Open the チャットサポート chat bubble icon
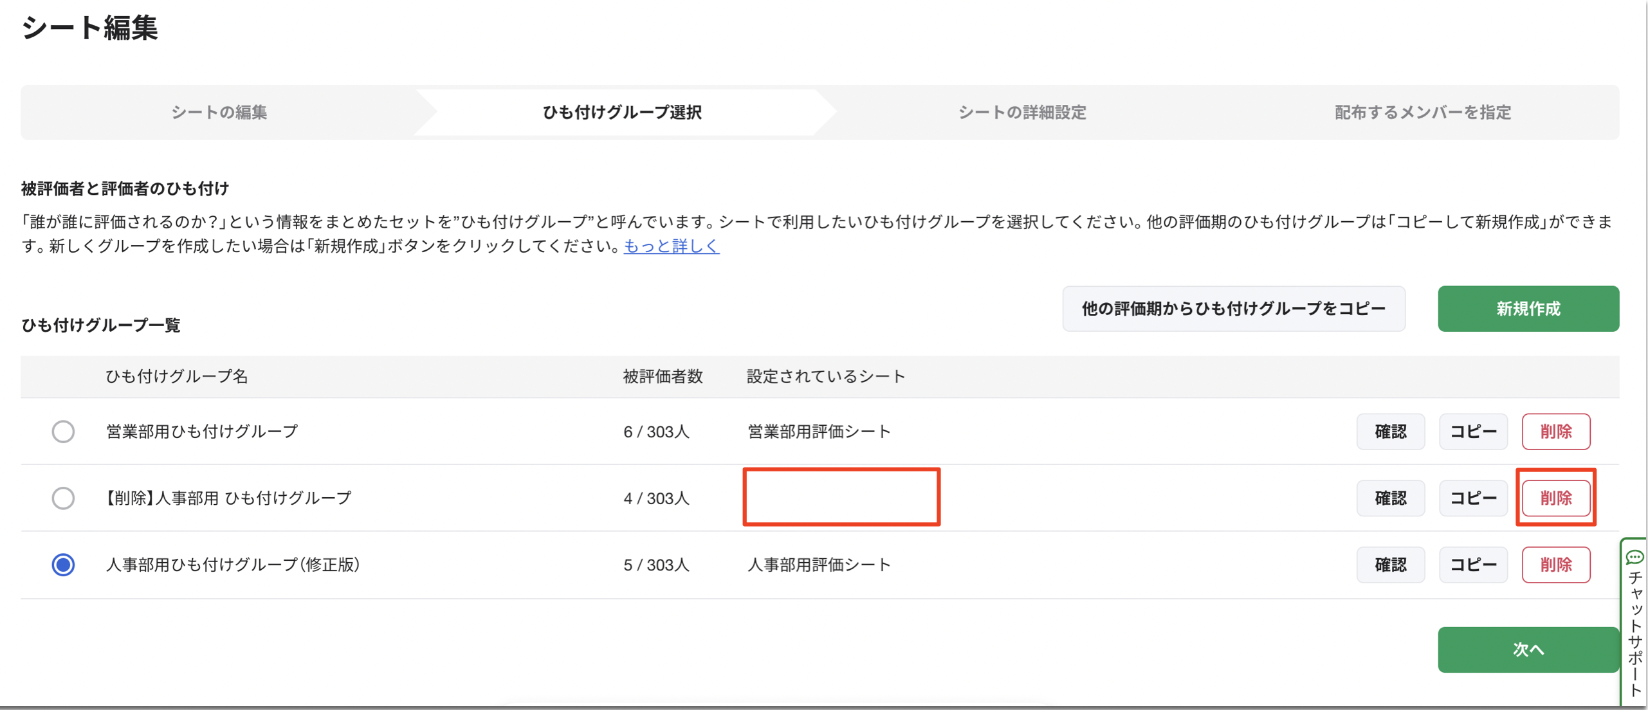1648x710 pixels. click(1634, 556)
